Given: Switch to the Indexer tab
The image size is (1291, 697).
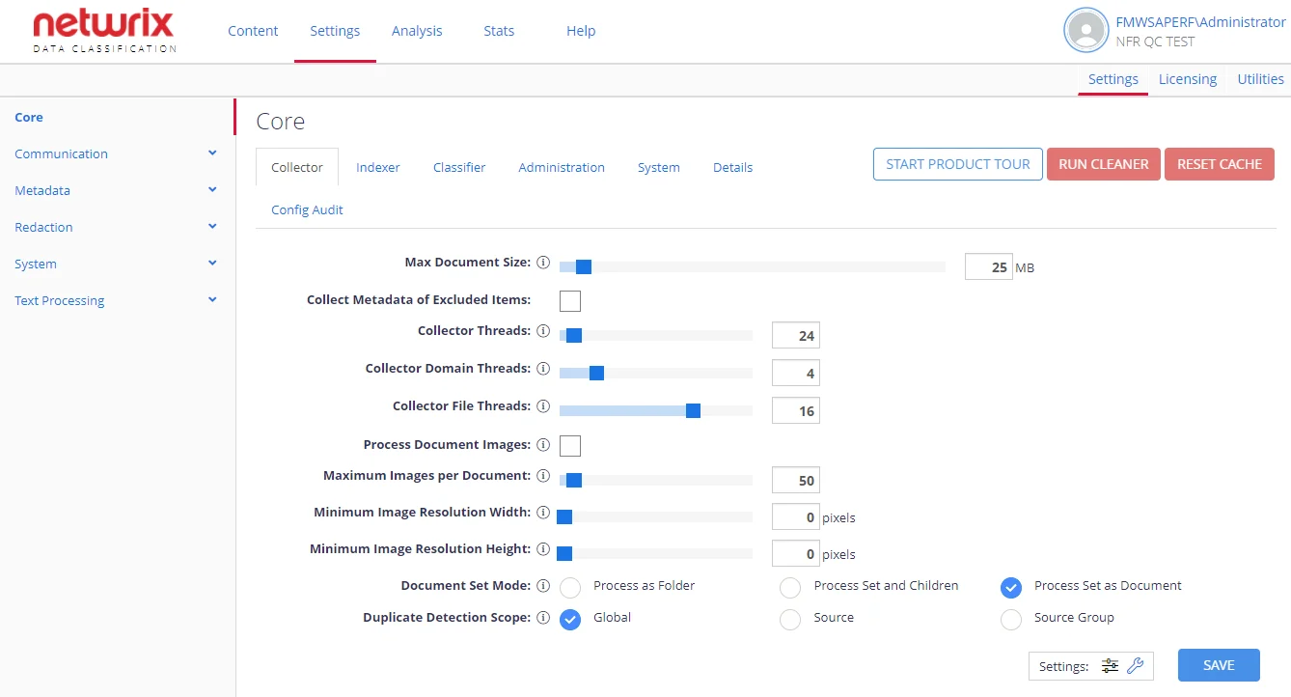Looking at the screenshot, I should pyautogui.click(x=378, y=167).
